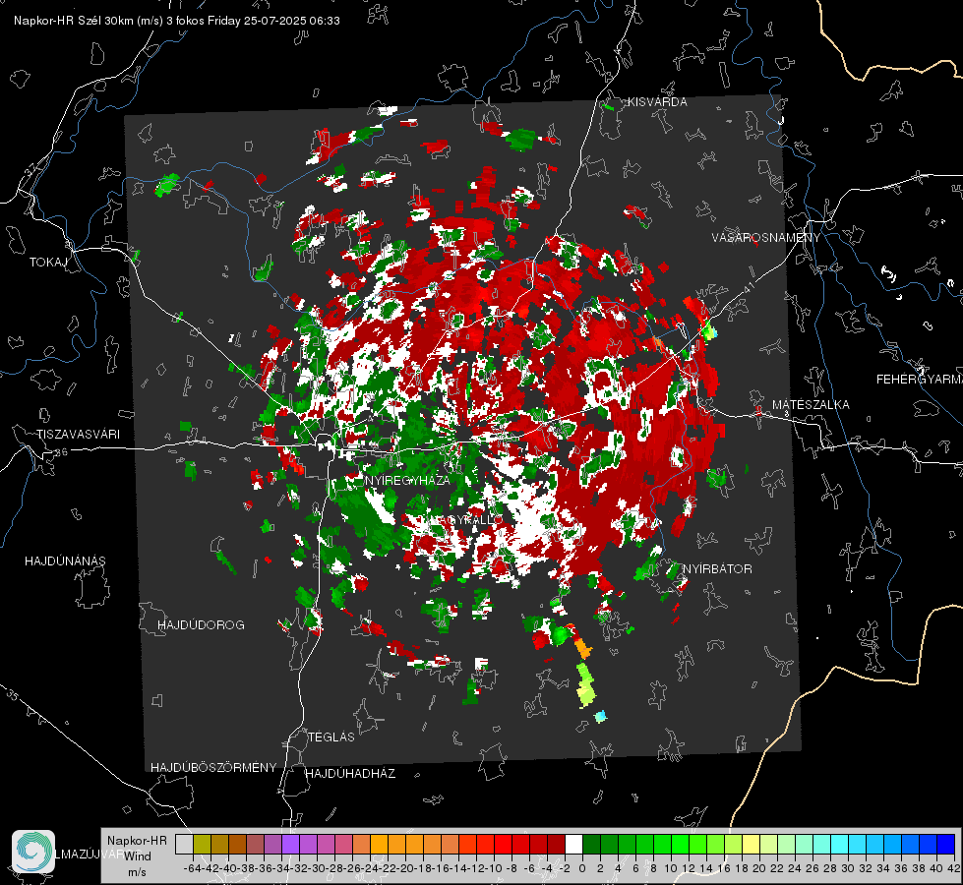Click the Napkor-HR radar title text
Image resolution: width=963 pixels, height=885 pixels.
pos(177,21)
